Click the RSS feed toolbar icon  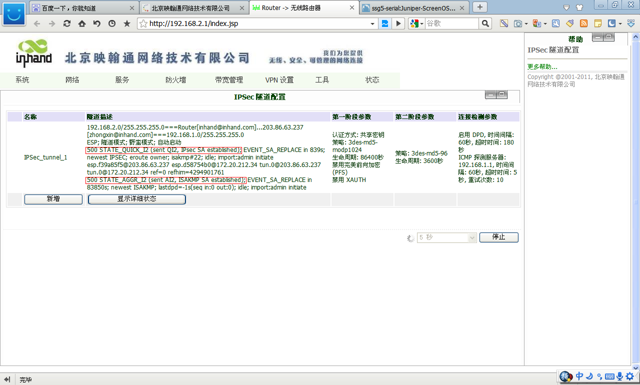tap(583, 23)
